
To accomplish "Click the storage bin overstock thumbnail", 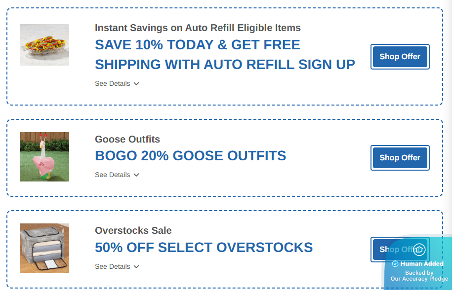I will point(44,248).
